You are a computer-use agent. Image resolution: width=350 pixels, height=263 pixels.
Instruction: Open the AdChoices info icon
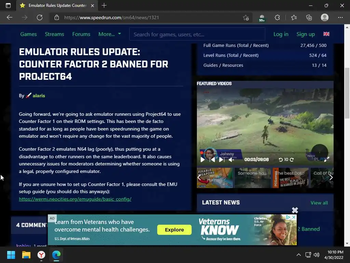(x=288, y=217)
